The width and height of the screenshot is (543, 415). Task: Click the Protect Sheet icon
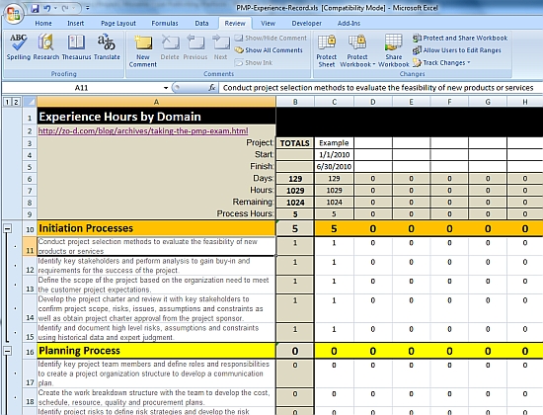coord(326,51)
